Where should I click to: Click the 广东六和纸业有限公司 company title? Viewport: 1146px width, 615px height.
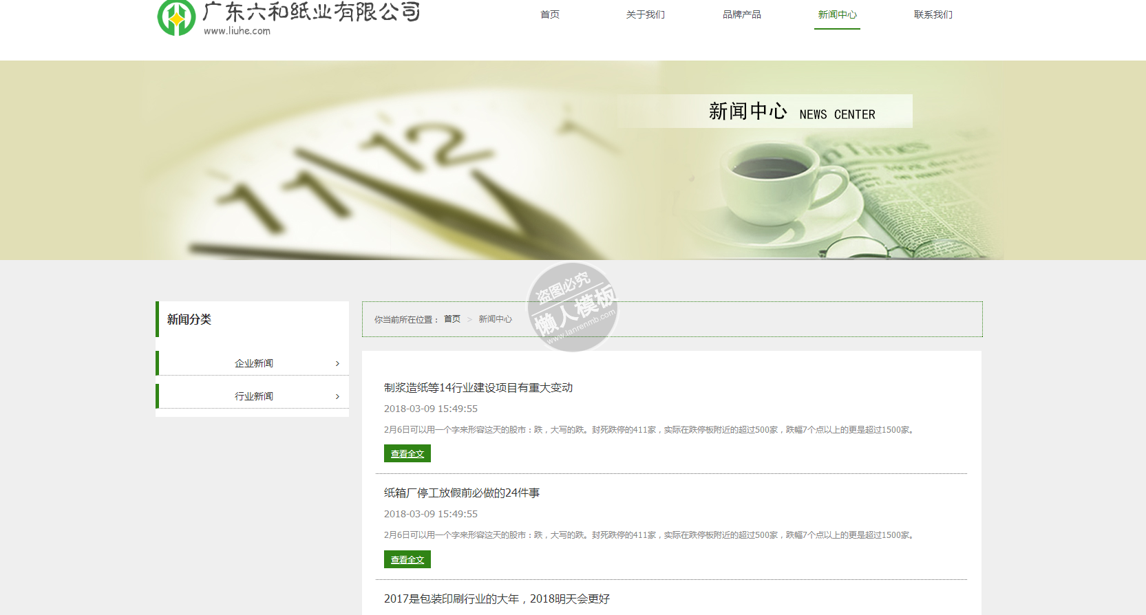(311, 12)
